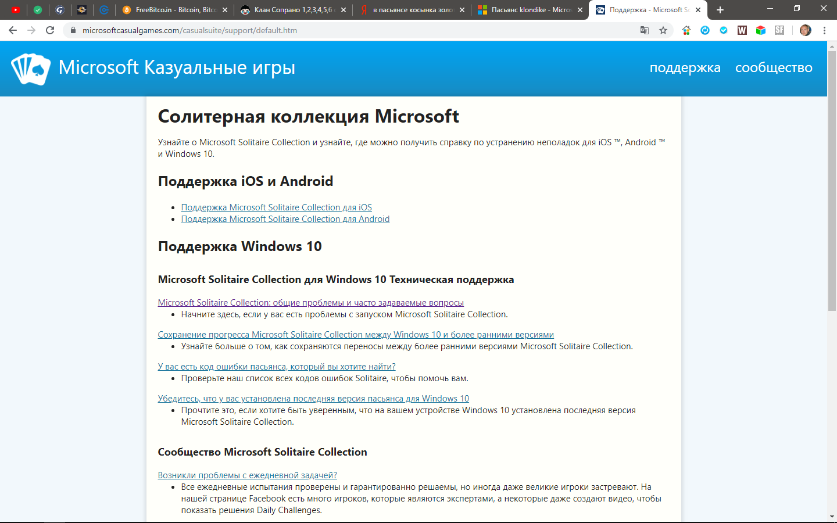Open the поддержка navigation item
The width and height of the screenshot is (837, 523).
point(685,67)
